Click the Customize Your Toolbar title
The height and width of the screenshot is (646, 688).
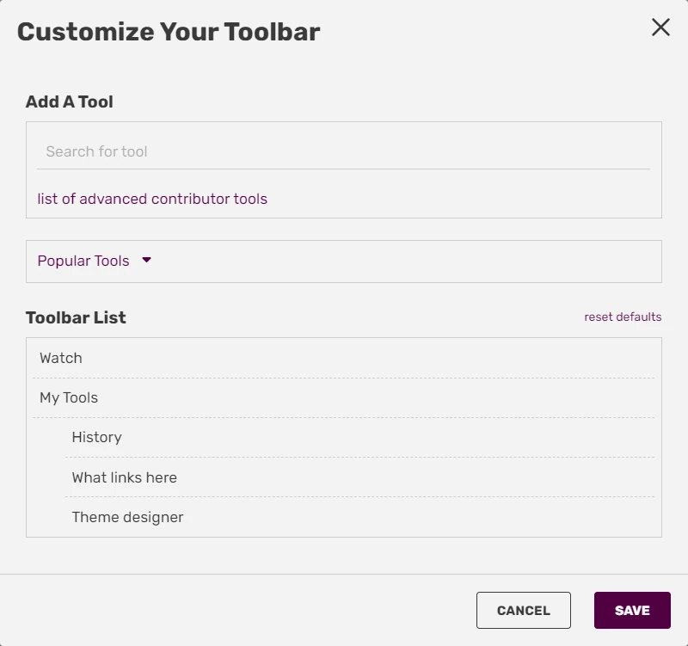coord(169,32)
